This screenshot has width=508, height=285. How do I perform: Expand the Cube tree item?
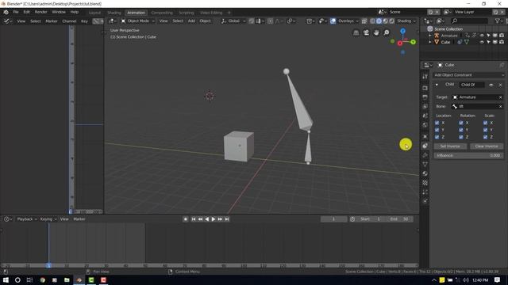(x=430, y=42)
